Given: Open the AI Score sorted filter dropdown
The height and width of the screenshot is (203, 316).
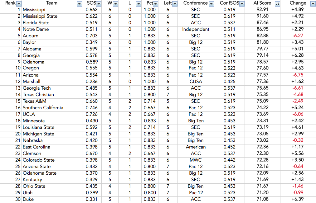Looking at the screenshot, I should point(277,4).
